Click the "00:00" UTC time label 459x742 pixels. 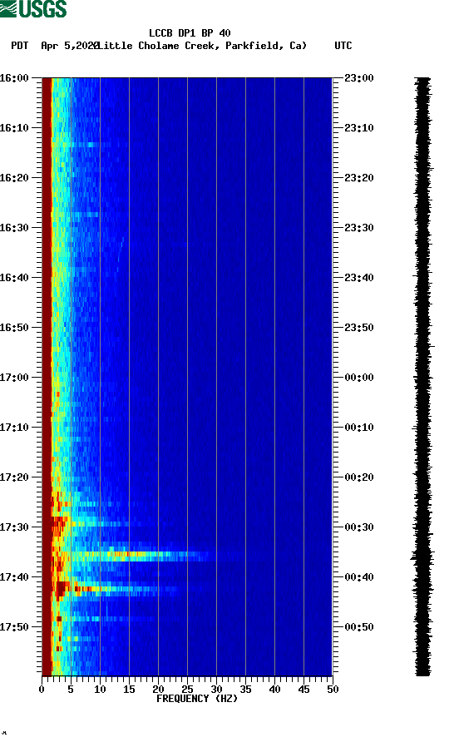(x=359, y=378)
